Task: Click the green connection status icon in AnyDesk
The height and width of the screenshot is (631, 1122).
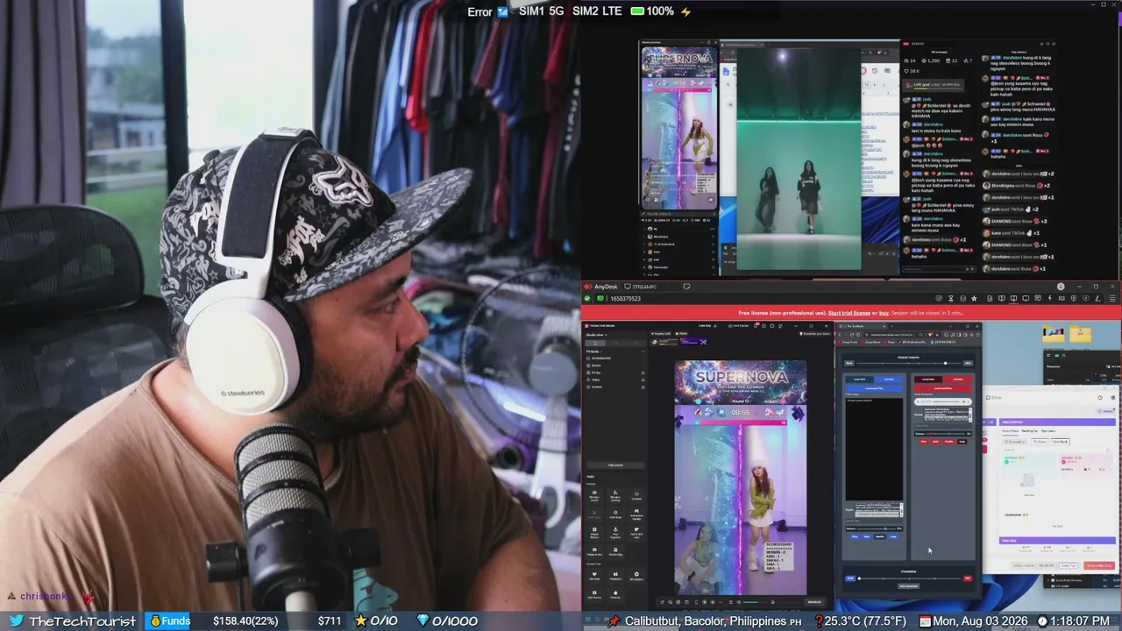Action: point(588,299)
